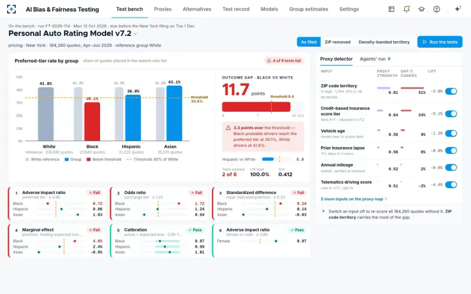This screenshot has width=471, height=294.
Task: Click the red outcome gap progress bar
Action: click(256, 107)
